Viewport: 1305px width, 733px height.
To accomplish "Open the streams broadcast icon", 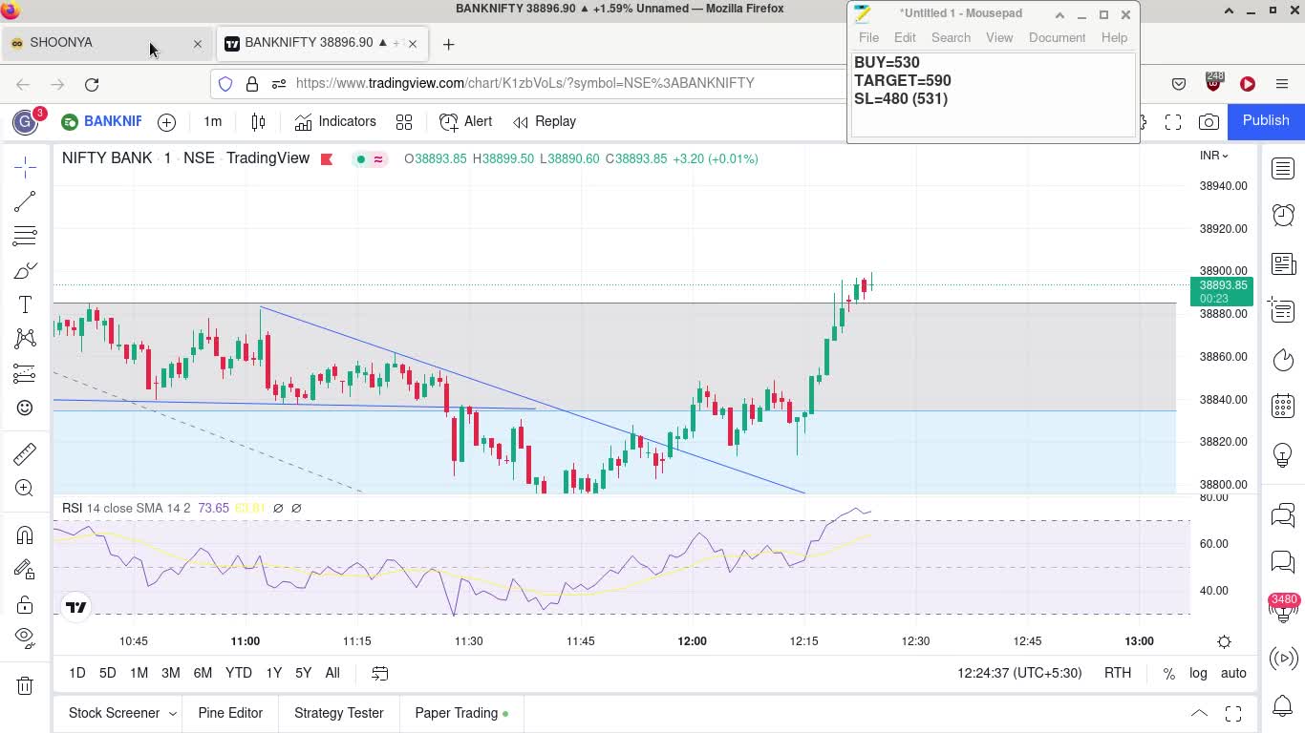I will coord(1283,659).
